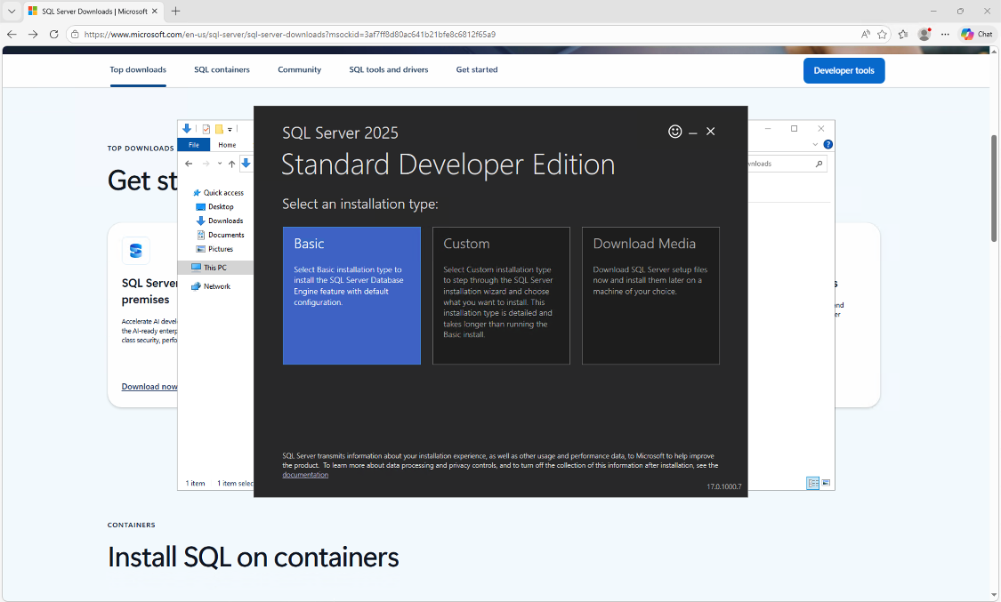Open the tab search dropdown arrow

click(x=12, y=11)
